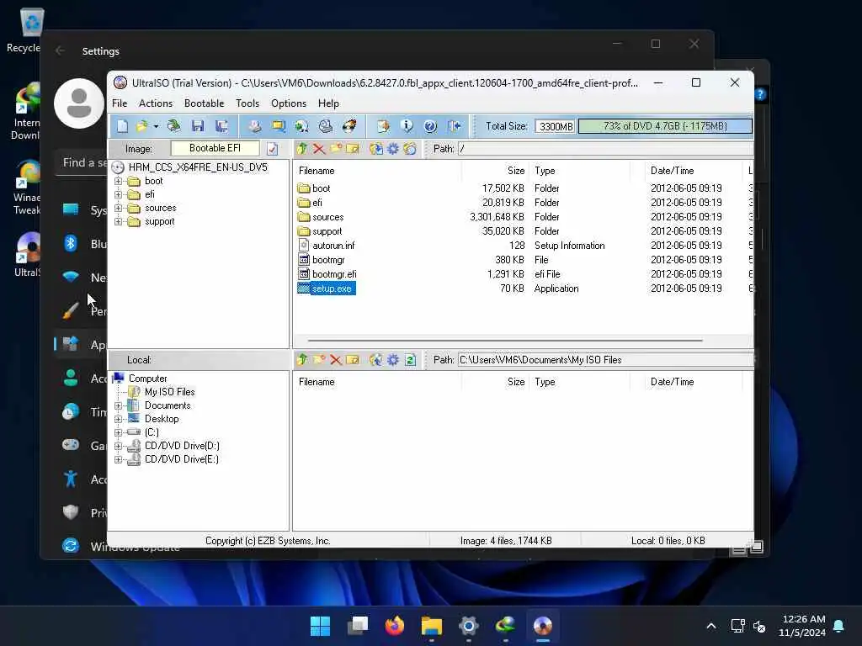Expand the support folder in image tree
The width and height of the screenshot is (862, 646).
click(118, 222)
